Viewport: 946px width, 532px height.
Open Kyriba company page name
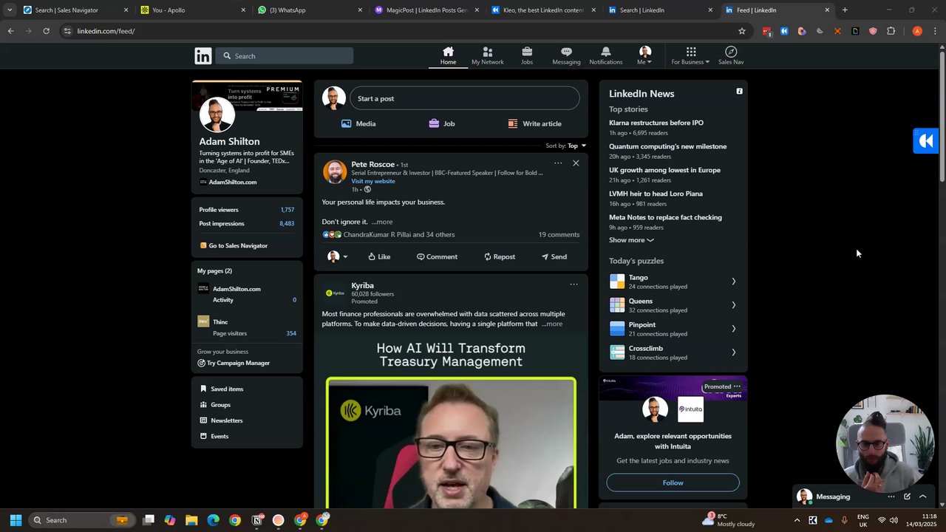362,285
